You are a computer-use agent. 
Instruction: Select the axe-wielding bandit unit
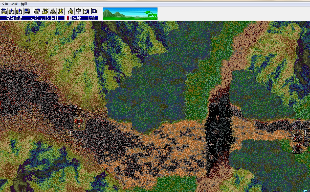[x=79, y=112]
